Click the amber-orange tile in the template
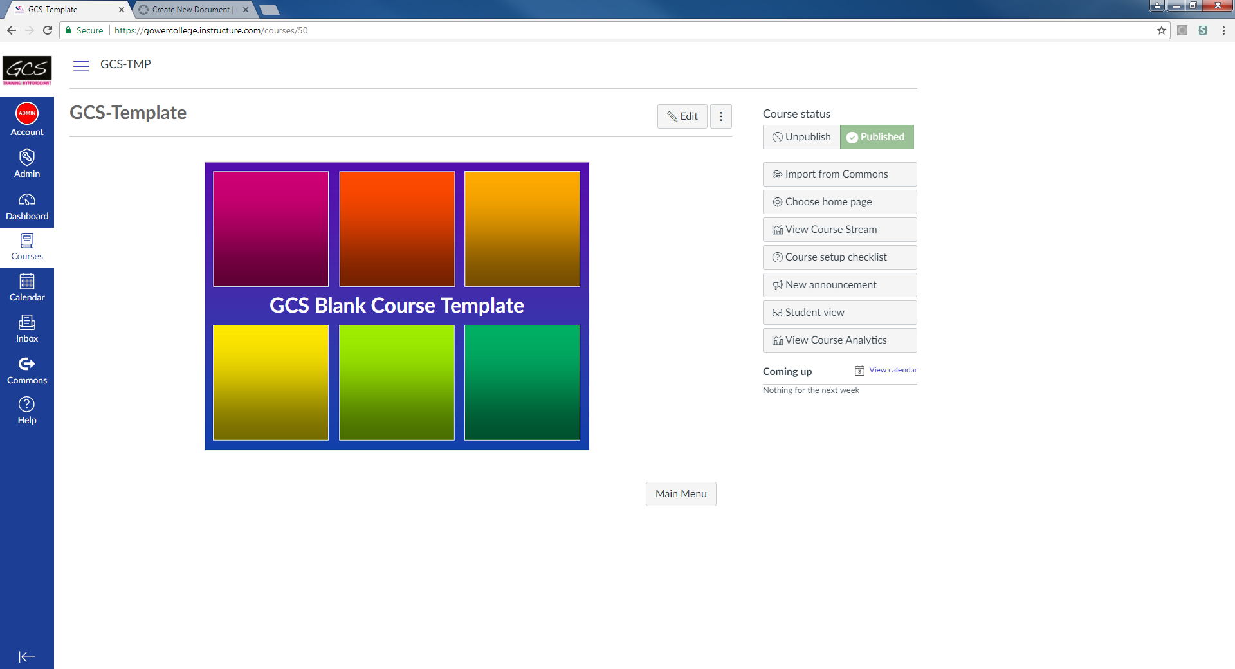Image resolution: width=1235 pixels, height=669 pixels. point(522,229)
